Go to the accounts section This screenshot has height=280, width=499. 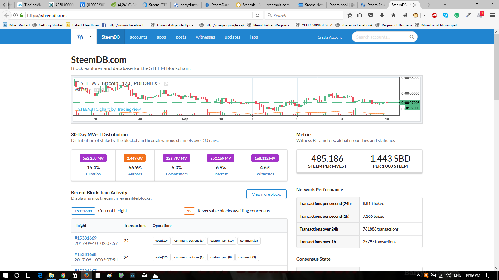[138, 37]
